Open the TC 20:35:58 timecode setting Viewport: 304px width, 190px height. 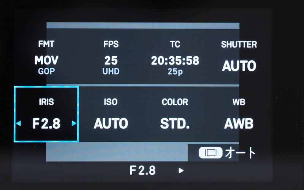[x=175, y=58]
